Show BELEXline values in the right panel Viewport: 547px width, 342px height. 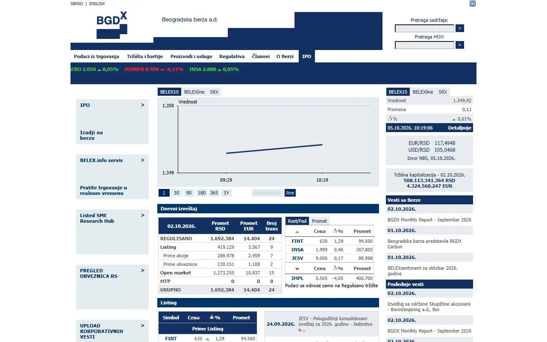click(x=423, y=92)
